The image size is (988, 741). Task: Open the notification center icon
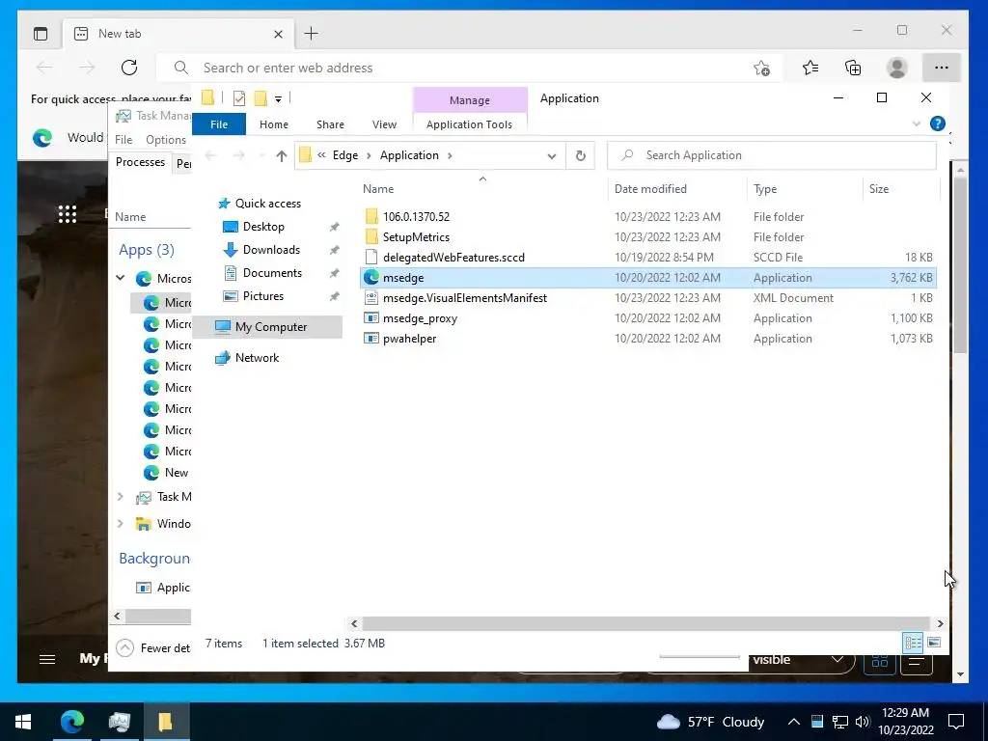pos(956,722)
